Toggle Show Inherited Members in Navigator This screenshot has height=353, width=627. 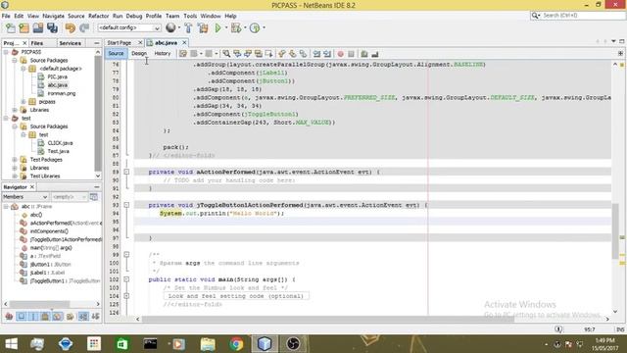(x=9, y=317)
